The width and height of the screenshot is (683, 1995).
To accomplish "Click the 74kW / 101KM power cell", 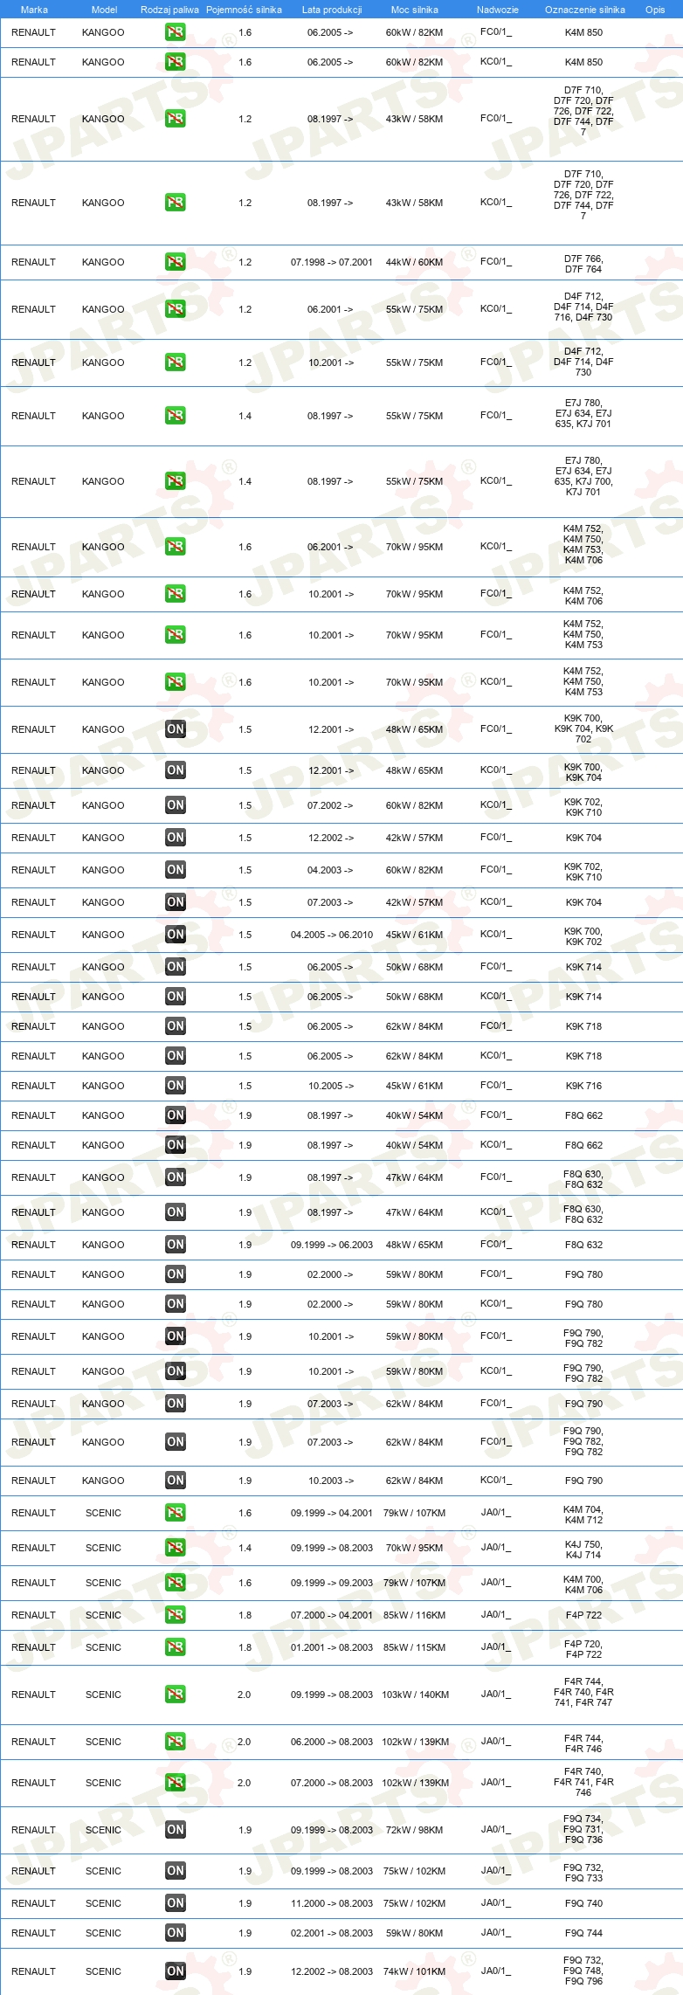I will click(x=414, y=1971).
